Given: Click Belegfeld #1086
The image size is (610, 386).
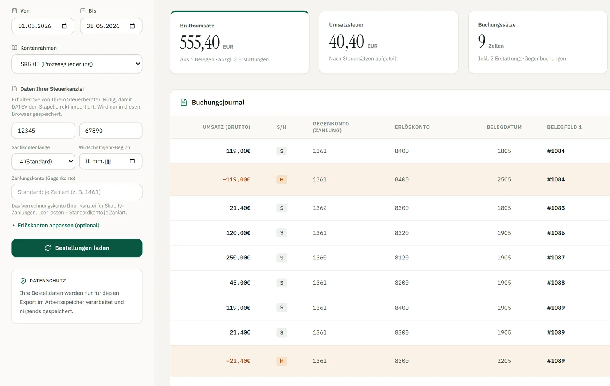Looking at the screenshot, I should click(556, 233).
